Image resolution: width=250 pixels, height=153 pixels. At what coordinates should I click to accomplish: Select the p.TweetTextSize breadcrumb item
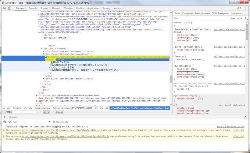coord(139,108)
